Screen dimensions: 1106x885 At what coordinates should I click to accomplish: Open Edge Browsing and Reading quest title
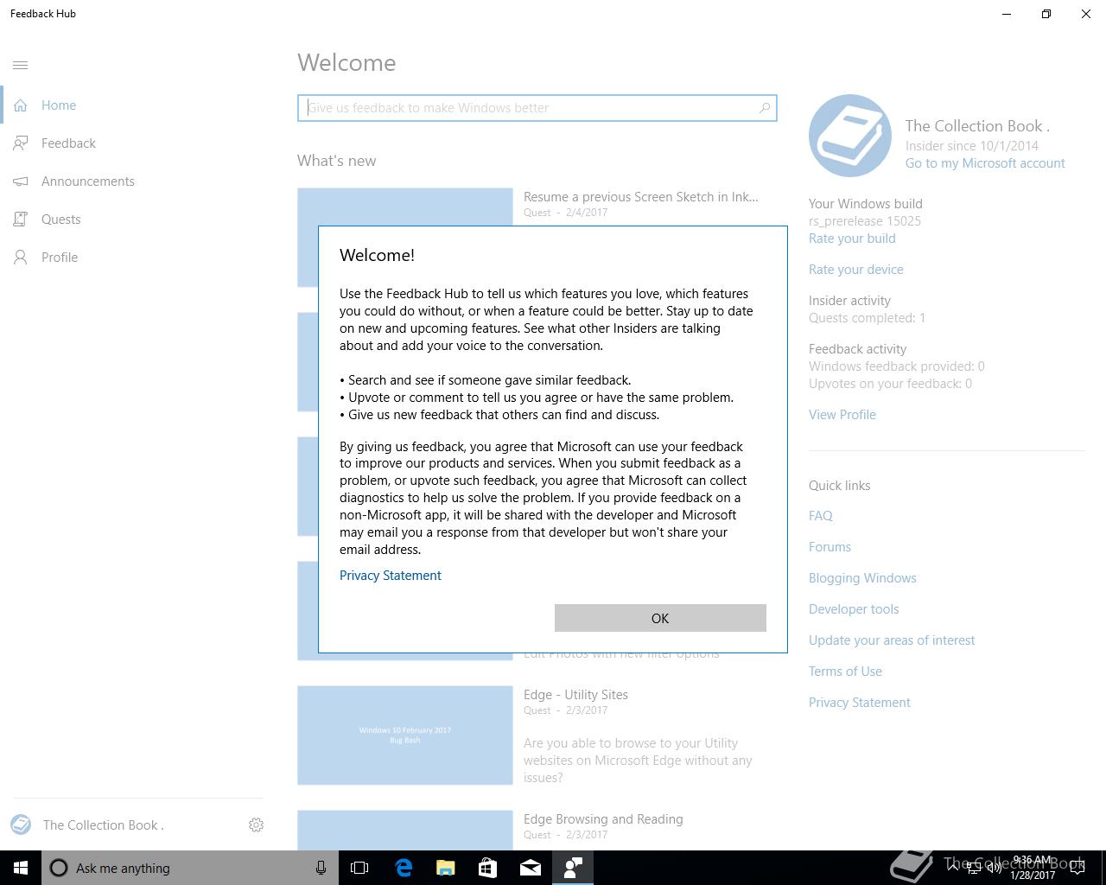(603, 819)
